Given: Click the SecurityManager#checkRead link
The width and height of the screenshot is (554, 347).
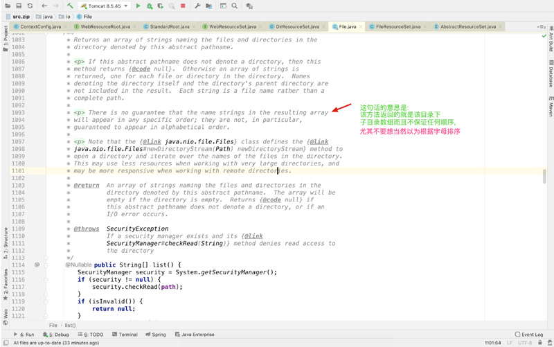Looking at the screenshot, I should click(166, 244).
